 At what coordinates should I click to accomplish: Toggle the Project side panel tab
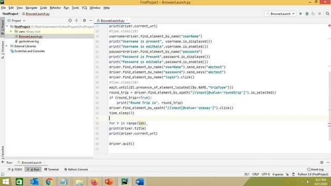(3, 27)
